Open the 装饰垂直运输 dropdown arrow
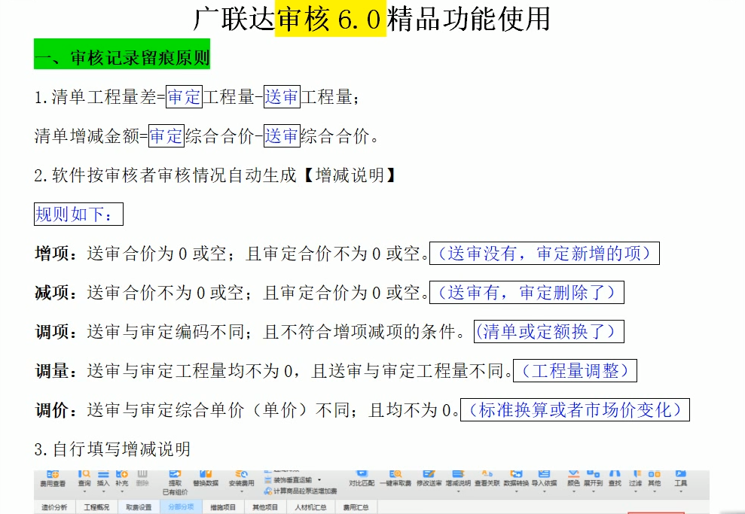745x514 pixels. tap(320, 482)
